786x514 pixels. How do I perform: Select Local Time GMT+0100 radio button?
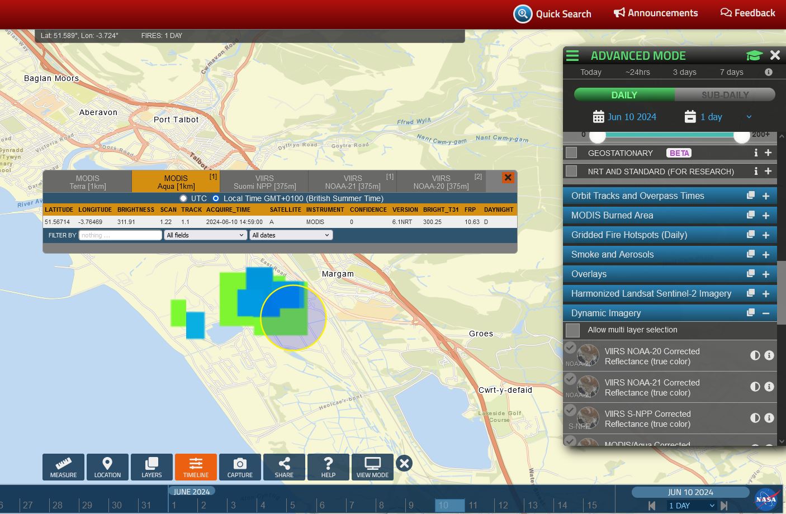point(216,198)
